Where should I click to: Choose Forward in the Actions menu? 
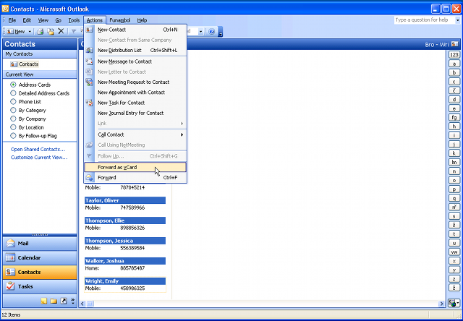[135, 178]
